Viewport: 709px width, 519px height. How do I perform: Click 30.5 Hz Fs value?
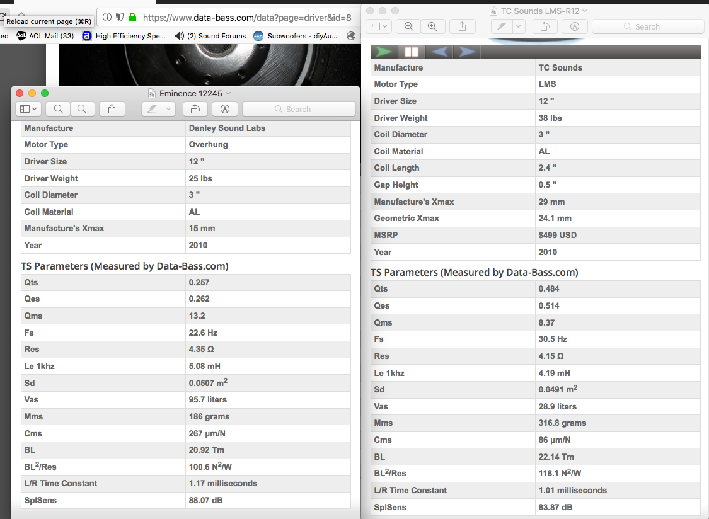coord(553,339)
